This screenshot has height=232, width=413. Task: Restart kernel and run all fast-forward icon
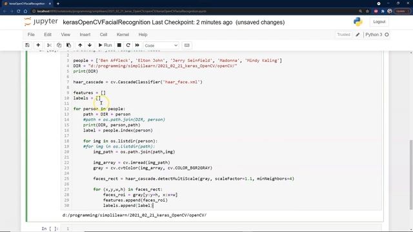pos(137,45)
